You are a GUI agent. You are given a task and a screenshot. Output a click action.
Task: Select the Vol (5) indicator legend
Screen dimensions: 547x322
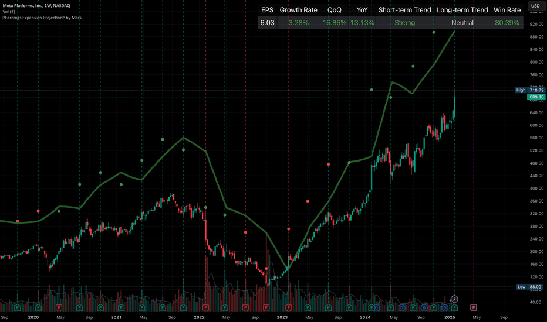point(9,12)
